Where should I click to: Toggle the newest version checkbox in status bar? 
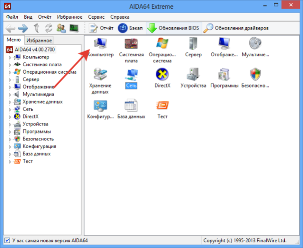pyautogui.click(x=7, y=241)
